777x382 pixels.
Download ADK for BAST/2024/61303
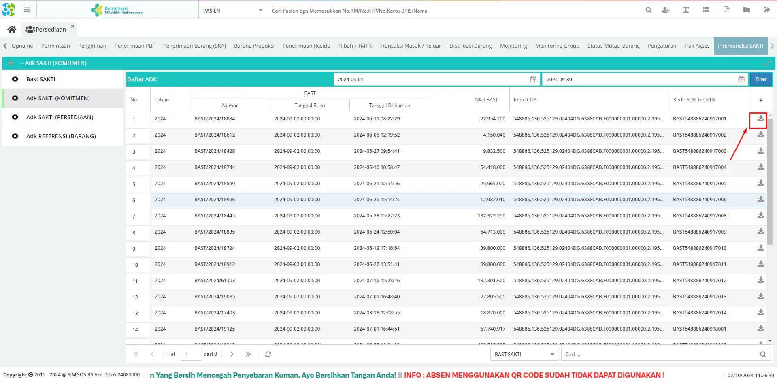761,280
